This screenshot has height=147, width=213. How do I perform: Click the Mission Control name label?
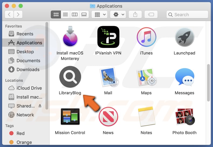click(70, 133)
